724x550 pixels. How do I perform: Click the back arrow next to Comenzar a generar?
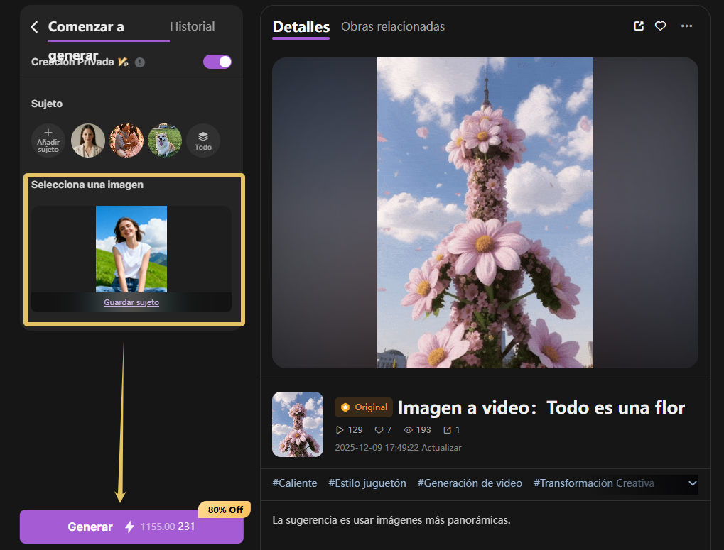[33, 26]
